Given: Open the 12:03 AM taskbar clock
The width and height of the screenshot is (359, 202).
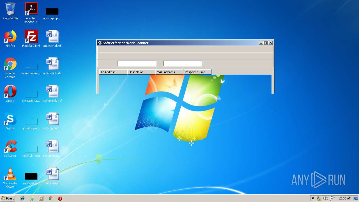Looking at the screenshot, I should [x=345, y=198].
